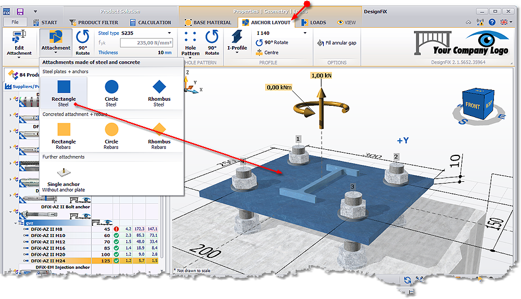Centre the profile on the plate

point(267,52)
